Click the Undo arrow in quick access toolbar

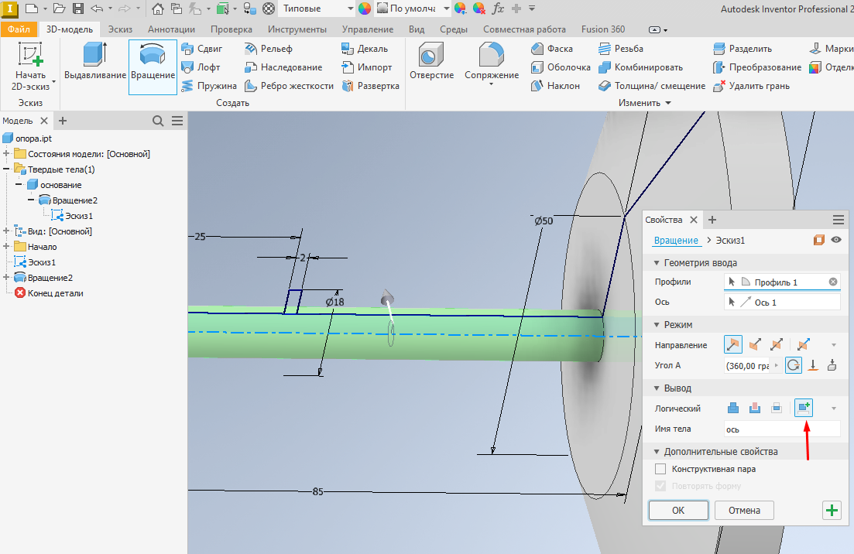[x=97, y=9]
